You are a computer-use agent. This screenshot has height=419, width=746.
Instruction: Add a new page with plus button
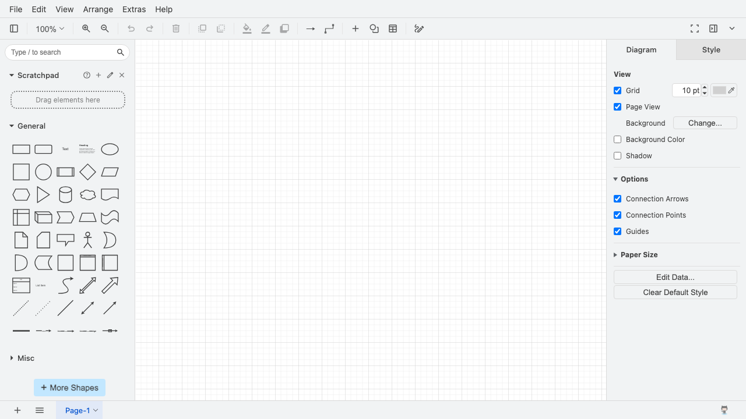tap(17, 410)
